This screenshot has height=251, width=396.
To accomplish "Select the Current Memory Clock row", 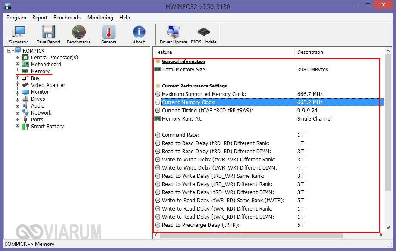I will [188, 102].
